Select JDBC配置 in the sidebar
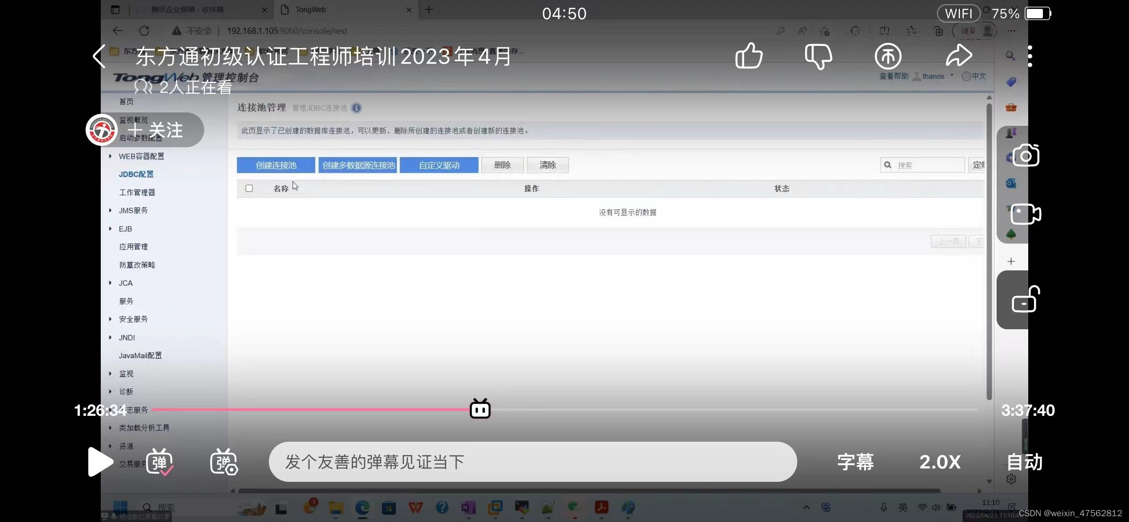 point(136,174)
